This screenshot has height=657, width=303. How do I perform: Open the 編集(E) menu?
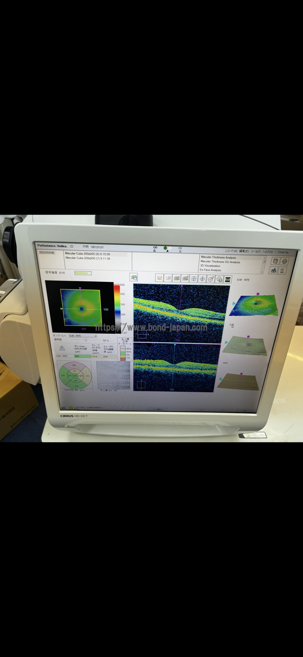244,251
